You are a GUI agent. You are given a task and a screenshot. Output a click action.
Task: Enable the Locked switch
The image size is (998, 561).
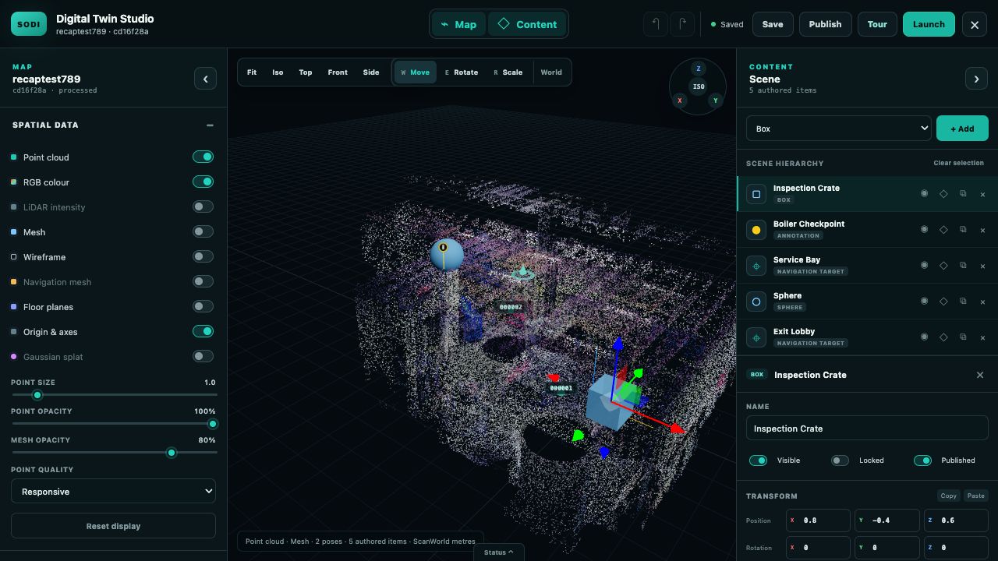click(840, 460)
